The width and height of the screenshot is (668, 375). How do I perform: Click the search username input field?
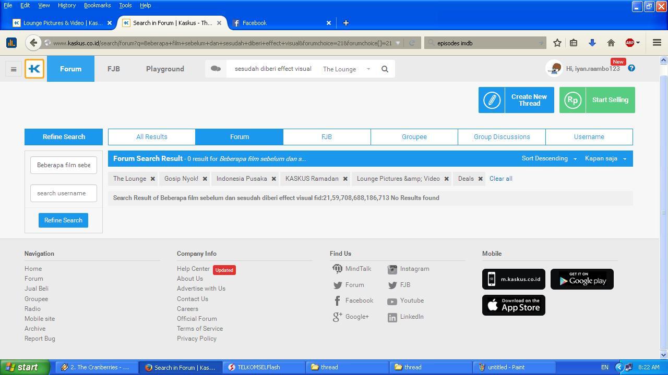[64, 193]
